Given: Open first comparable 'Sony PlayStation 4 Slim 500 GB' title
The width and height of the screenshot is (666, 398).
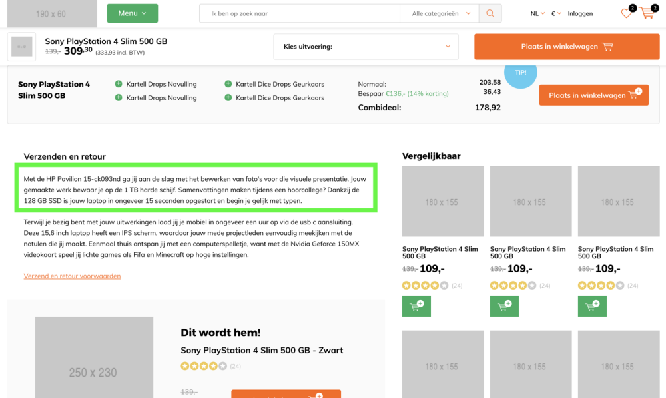Looking at the screenshot, I should point(440,252).
